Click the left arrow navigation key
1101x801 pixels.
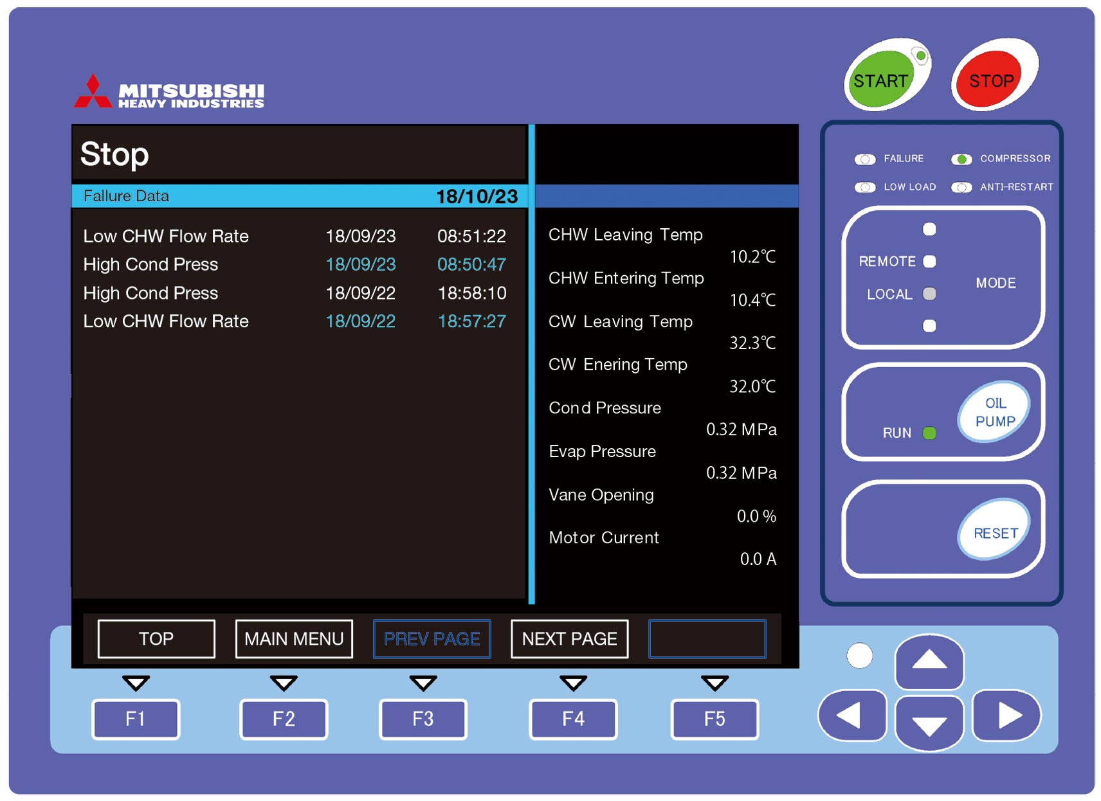pos(852,715)
